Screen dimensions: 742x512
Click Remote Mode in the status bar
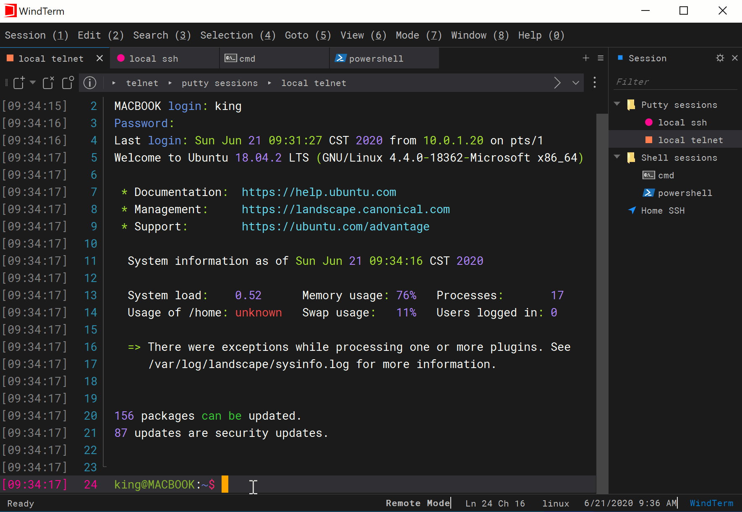click(x=418, y=503)
